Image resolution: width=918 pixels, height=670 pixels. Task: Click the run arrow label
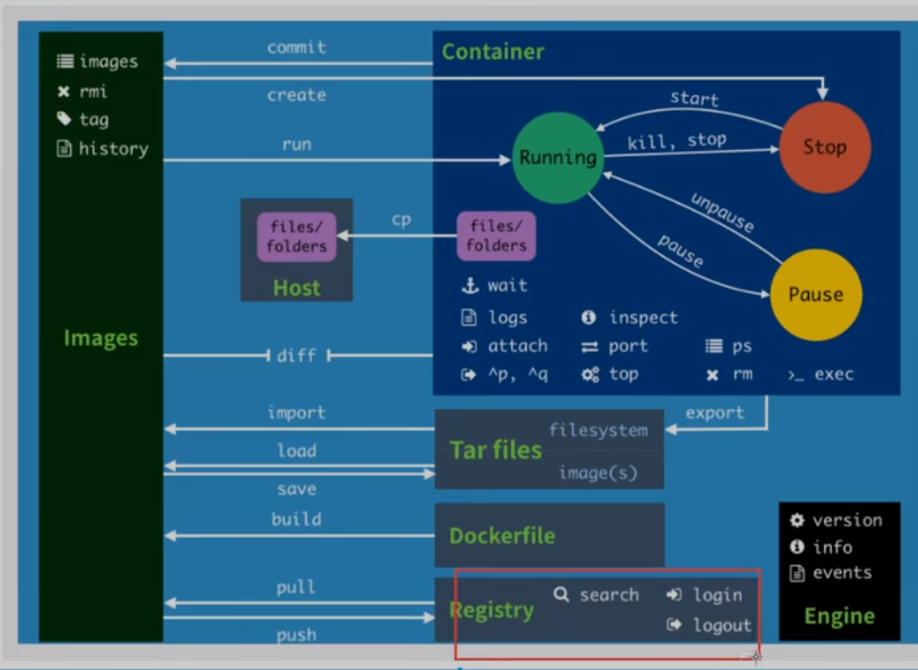coord(296,144)
